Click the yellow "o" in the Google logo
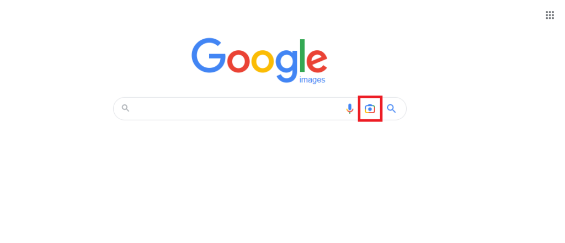565x243 pixels. (263, 61)
